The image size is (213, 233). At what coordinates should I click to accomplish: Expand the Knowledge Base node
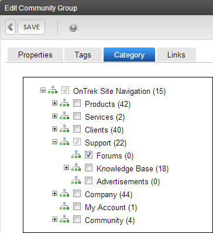pyautogui.click(x=67, y=168)
